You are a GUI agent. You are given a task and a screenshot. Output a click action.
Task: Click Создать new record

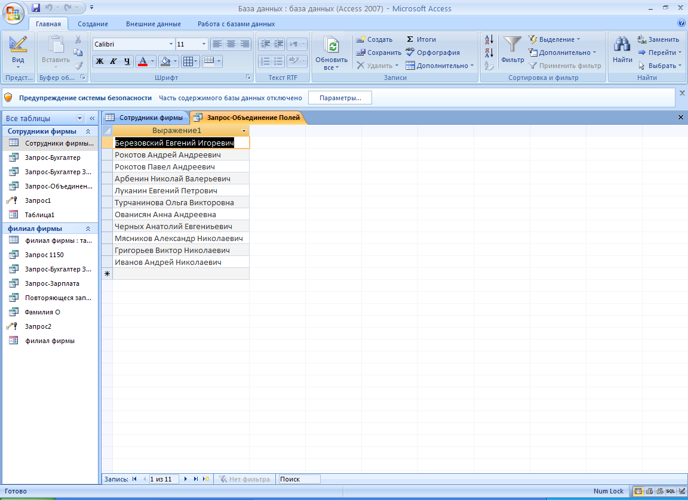pyautogui.click(x=374, y=39)
